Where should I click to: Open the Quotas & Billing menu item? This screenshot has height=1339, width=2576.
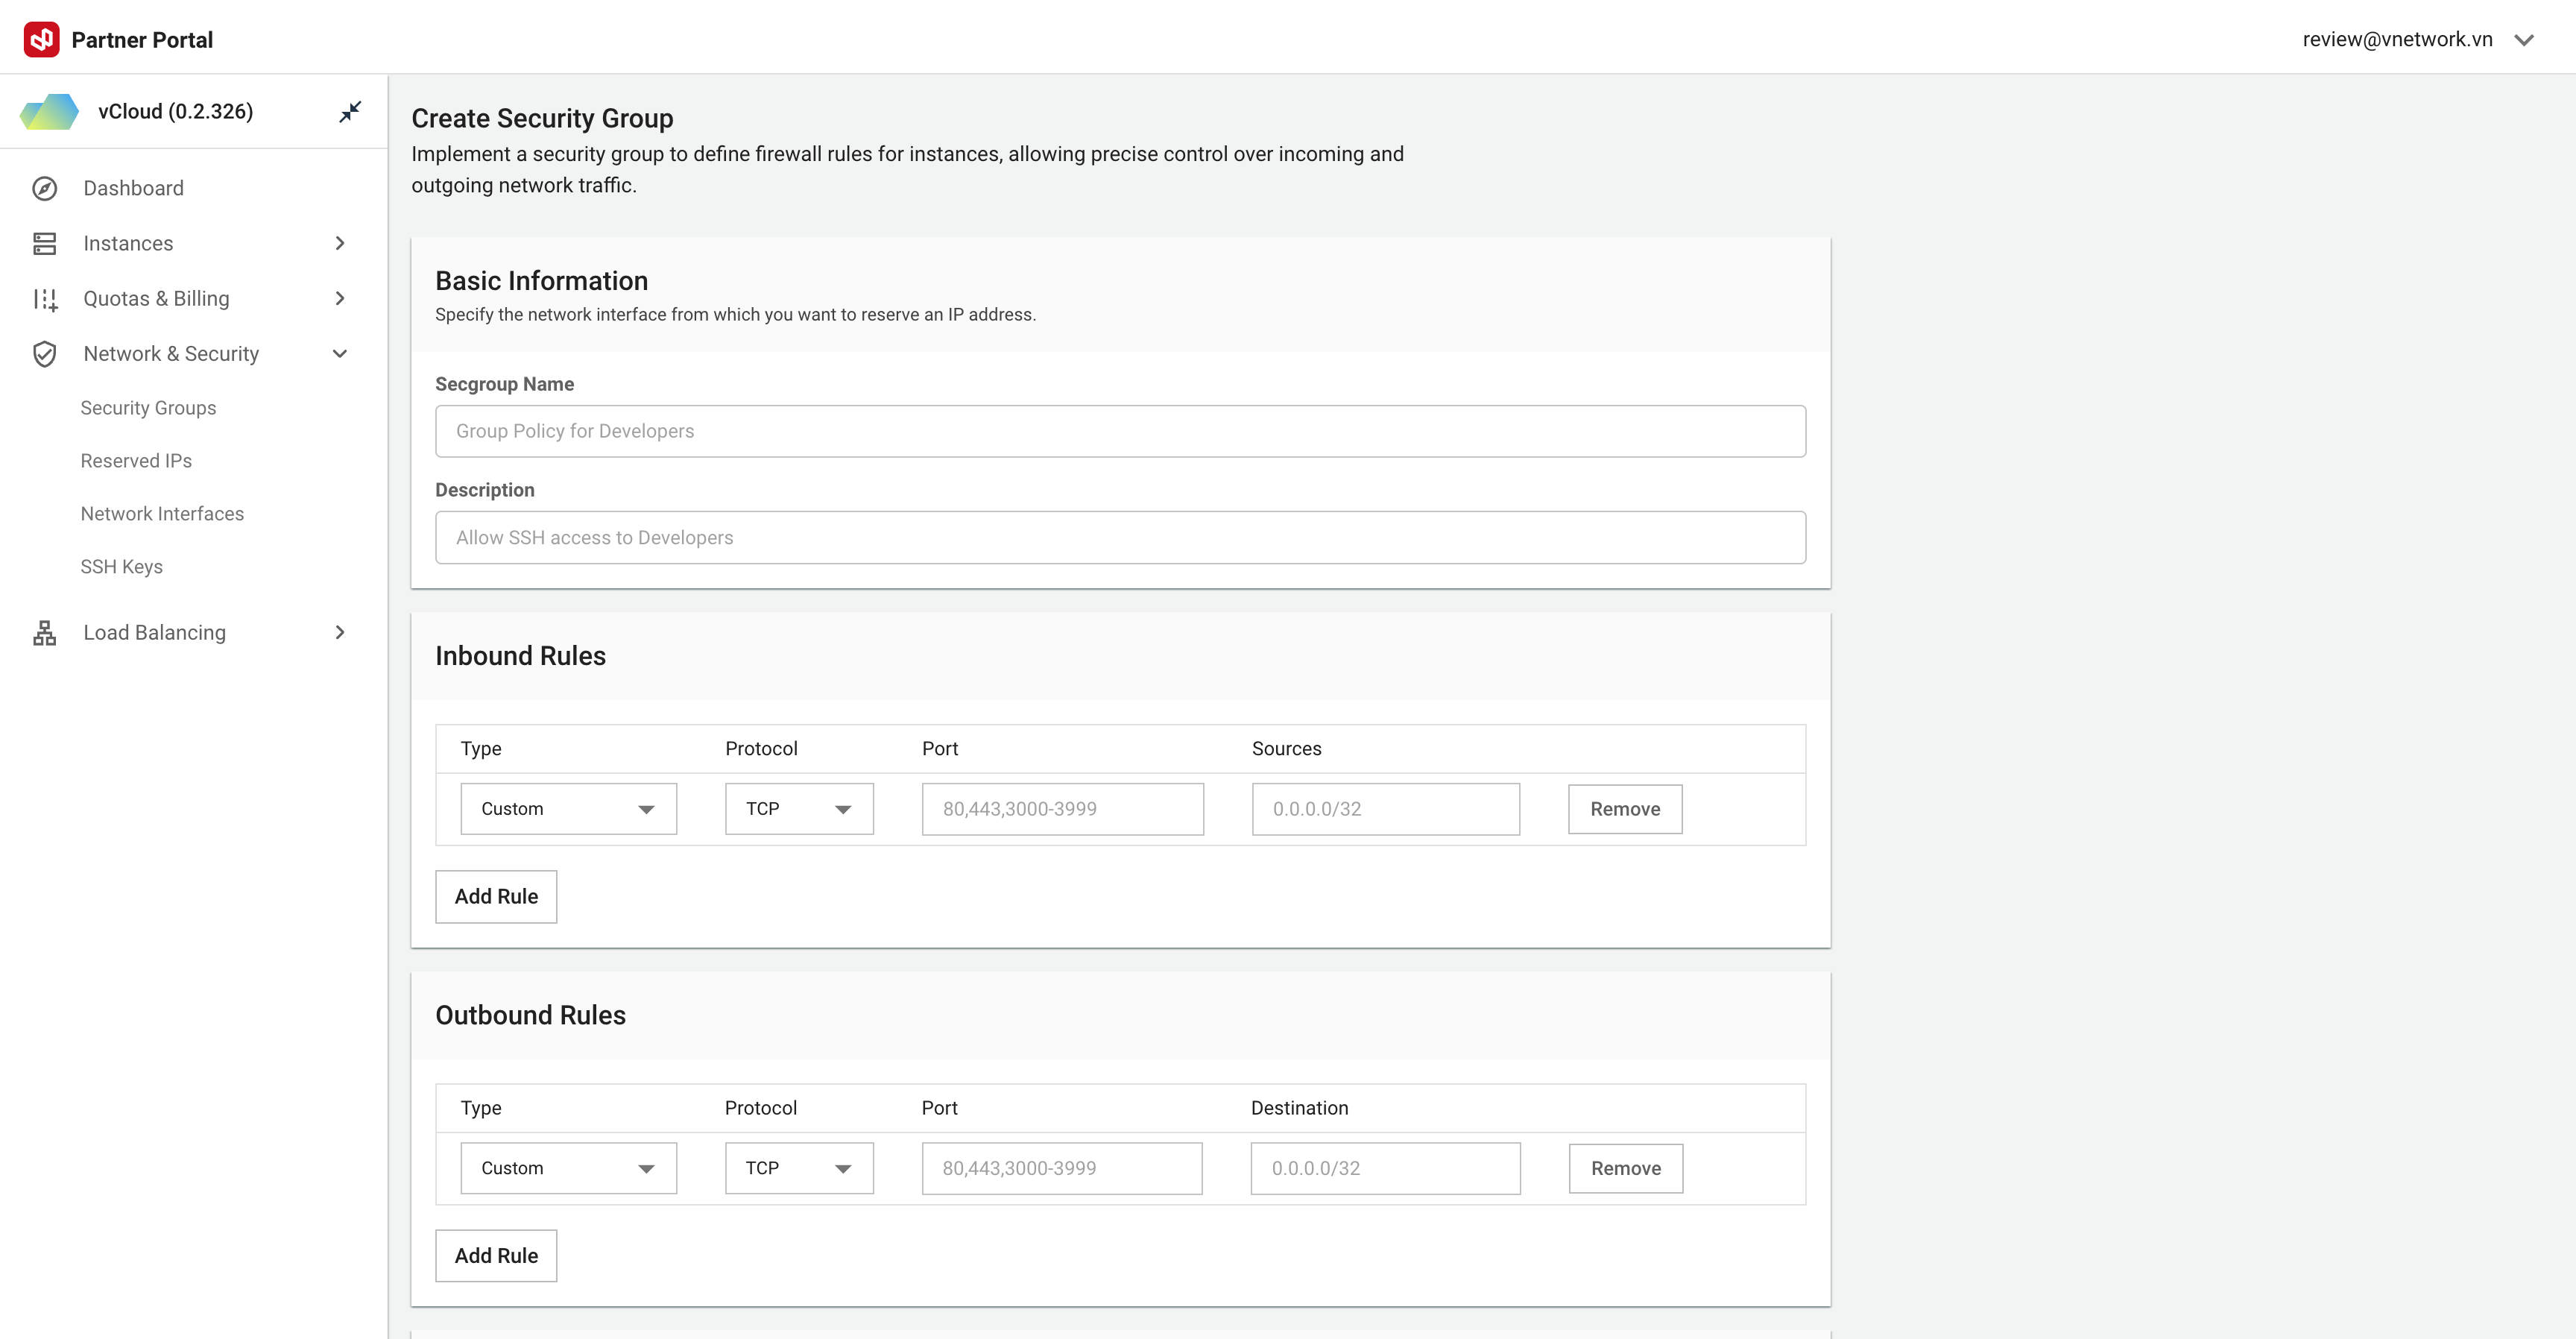[156, 298]
